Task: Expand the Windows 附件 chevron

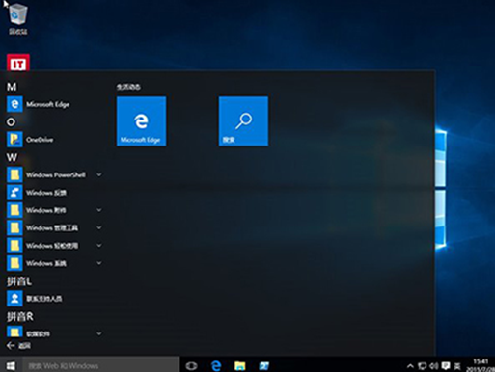Action: pos(99,210)
